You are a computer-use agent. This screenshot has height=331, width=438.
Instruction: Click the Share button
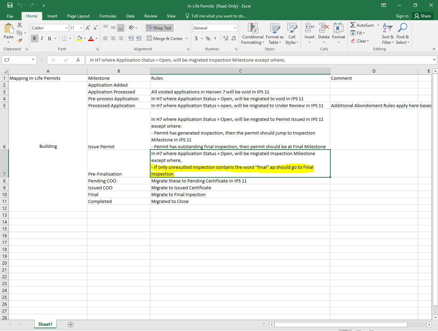point(423,16)
